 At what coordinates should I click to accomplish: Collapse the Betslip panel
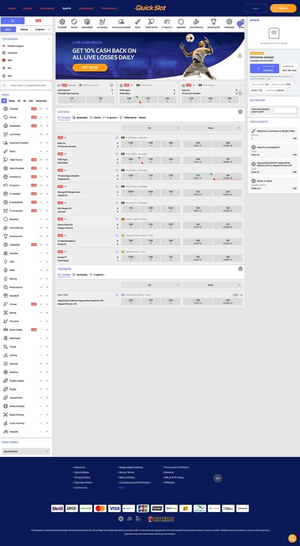click(x=296, y=21)
